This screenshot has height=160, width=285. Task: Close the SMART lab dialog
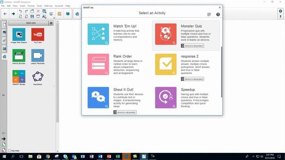coord(220,8)
